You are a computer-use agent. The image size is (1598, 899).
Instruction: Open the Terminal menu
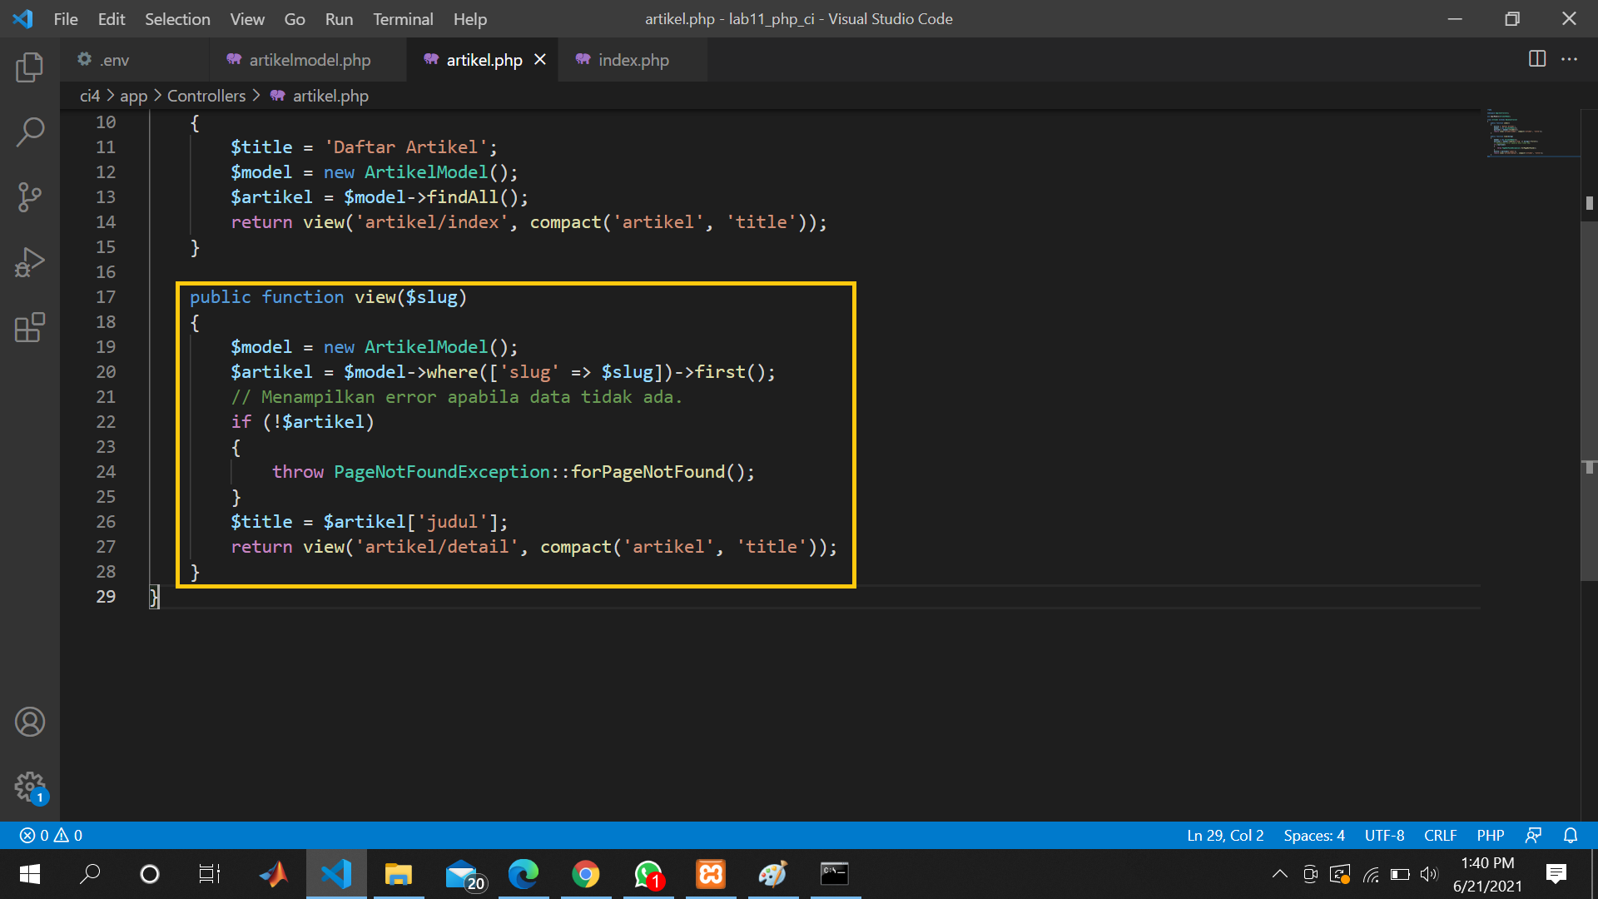[x=403, y=18]
